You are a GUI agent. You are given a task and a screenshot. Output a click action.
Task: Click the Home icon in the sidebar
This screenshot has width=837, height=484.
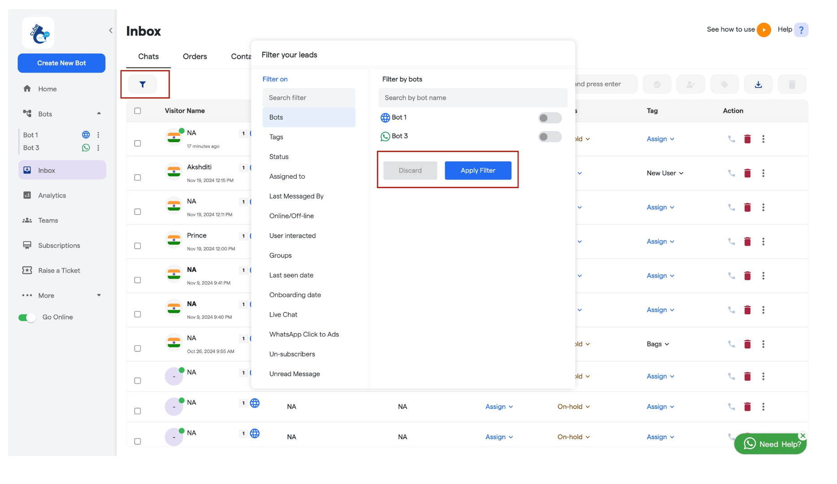(27, 89)
